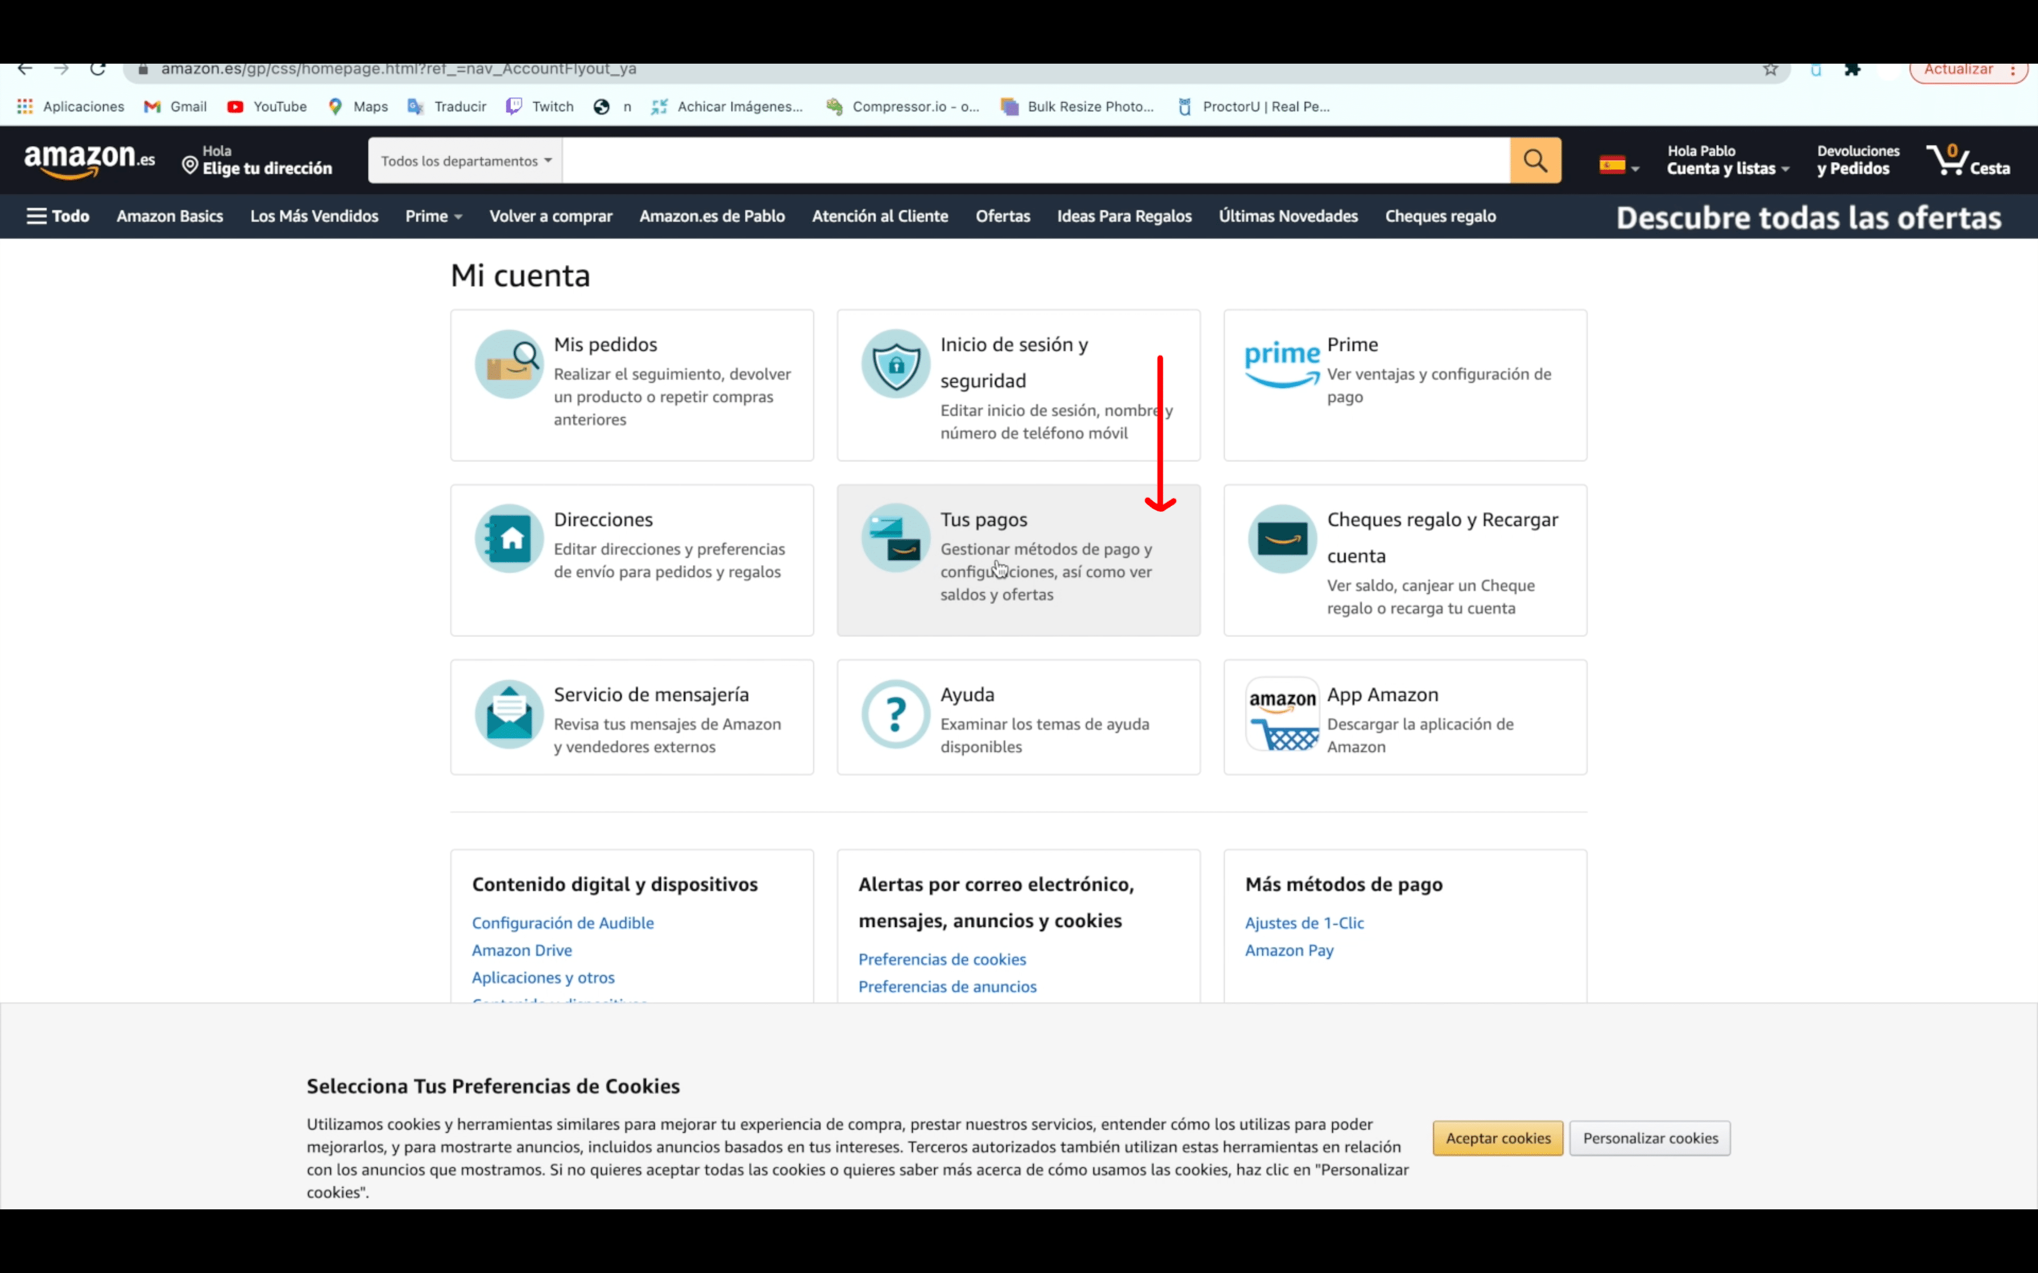Open the Bulk Resize Photo bookmark
This screenshot has height=1273, width=2038.
pyautogui.click(x=1077, y=107)
